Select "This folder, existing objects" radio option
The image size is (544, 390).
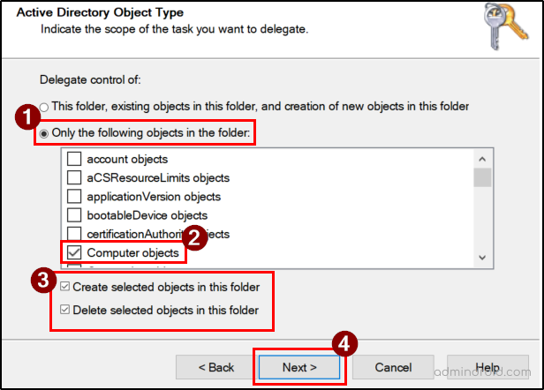click(x=44, y=107)
